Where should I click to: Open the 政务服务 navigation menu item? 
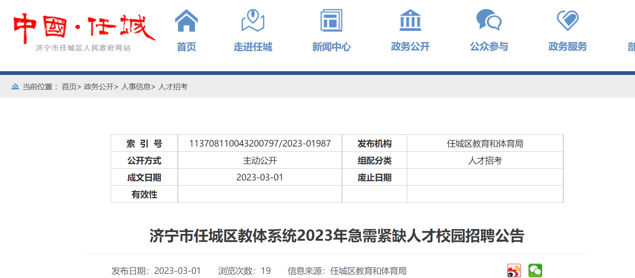[x=568, y=47]
